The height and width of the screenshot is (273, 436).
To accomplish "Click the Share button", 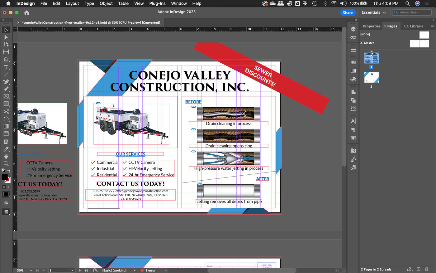I will [348, 12].
